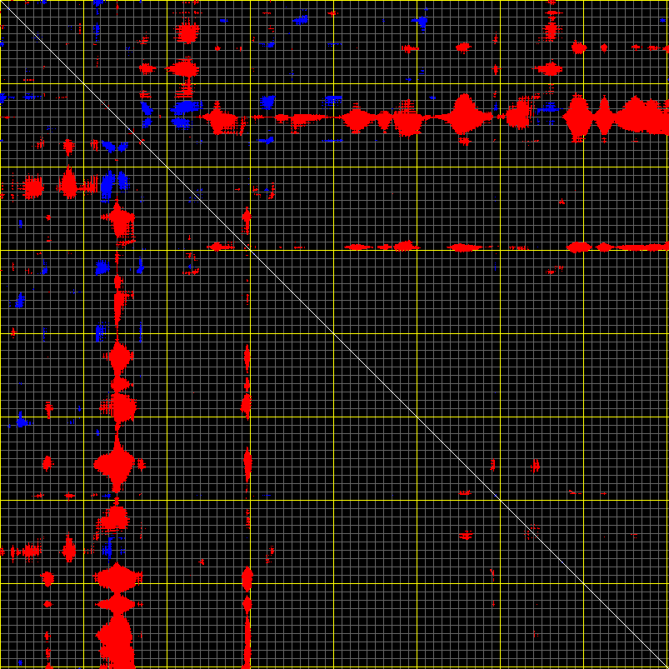Select the red blob at the top of left-center column
Viewport: 669px width, 669px height.
[x=187, y=33]
